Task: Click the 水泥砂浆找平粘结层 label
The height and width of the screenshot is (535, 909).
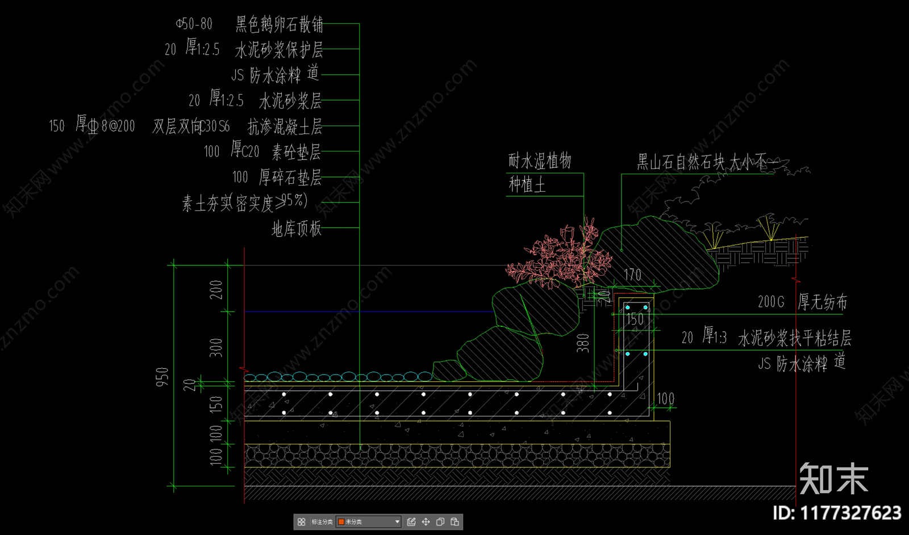Action: pyautogui.click(x=795, y=338)
